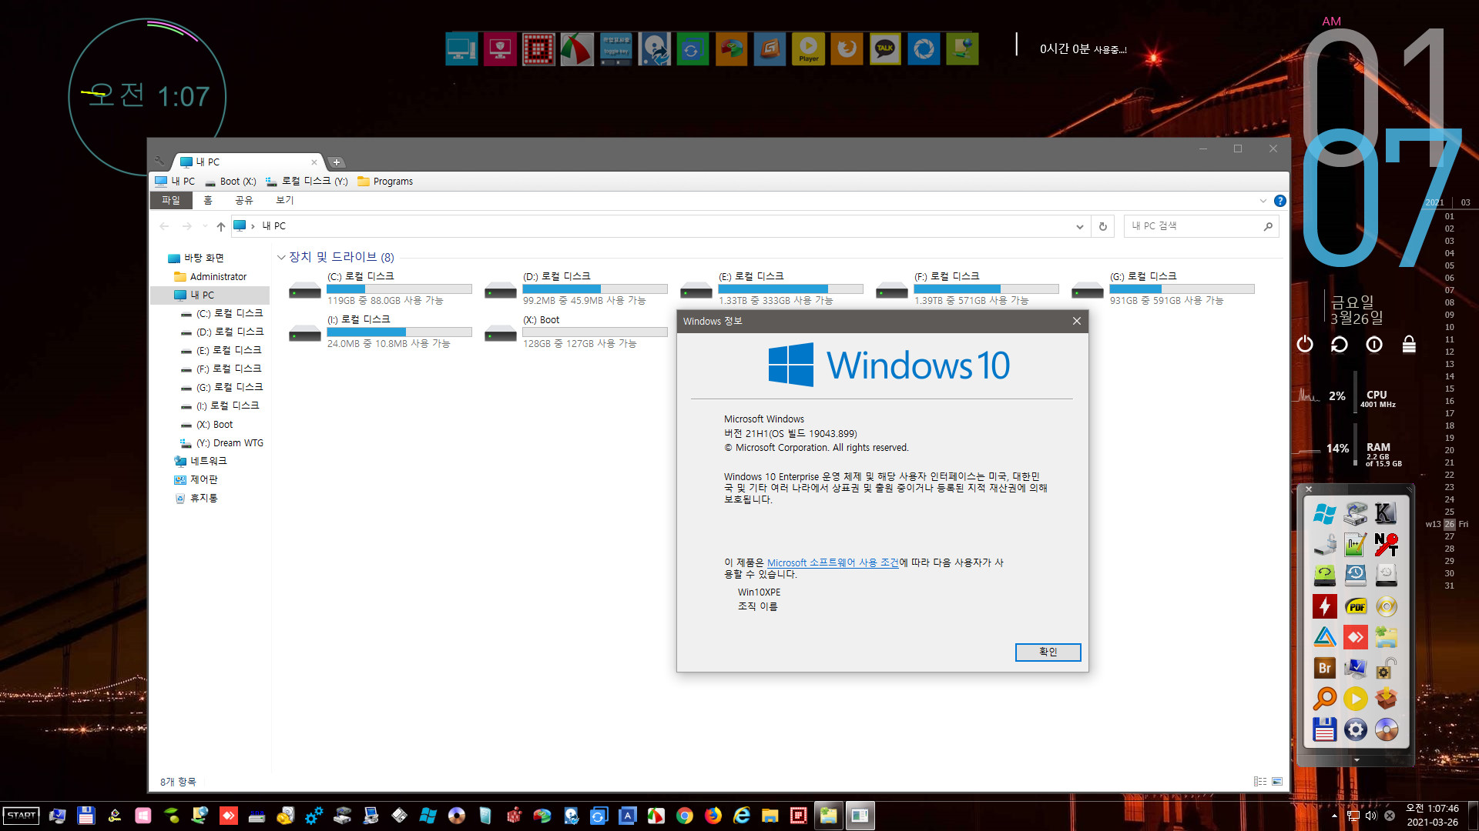Click 확인 in the Windows 정보 dialog
1479x831 pixels.
1048,652
